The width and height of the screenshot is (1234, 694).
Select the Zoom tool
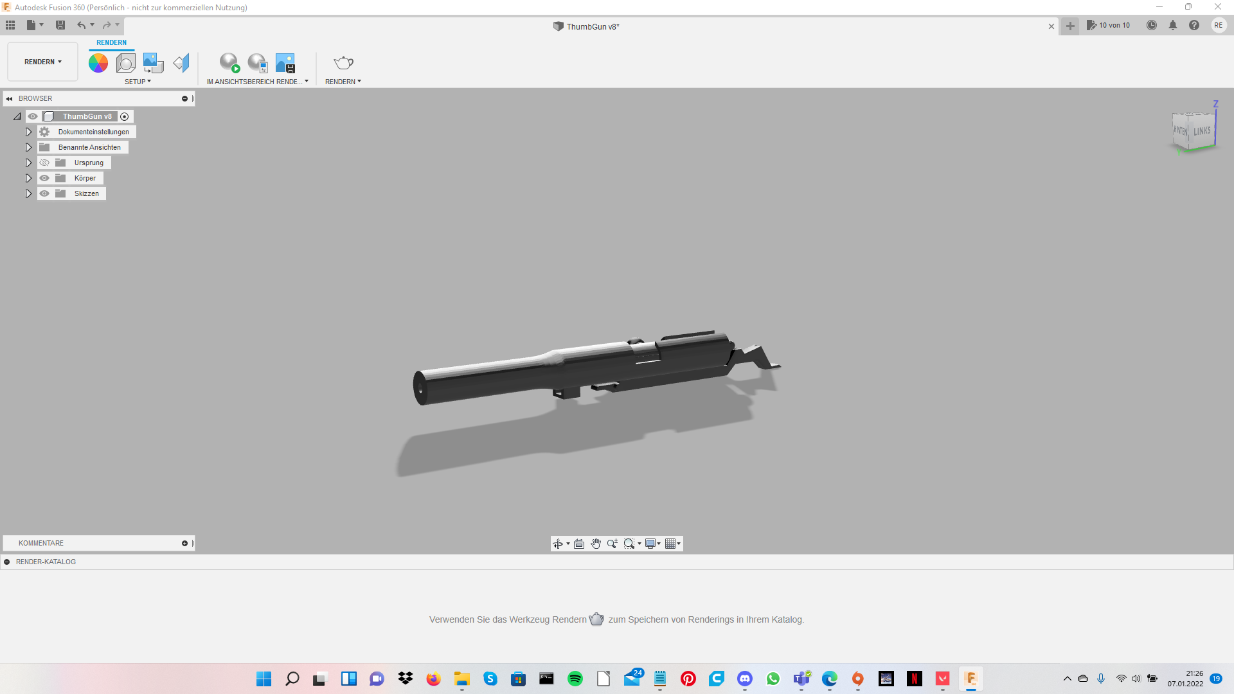(x=613, y=544)
